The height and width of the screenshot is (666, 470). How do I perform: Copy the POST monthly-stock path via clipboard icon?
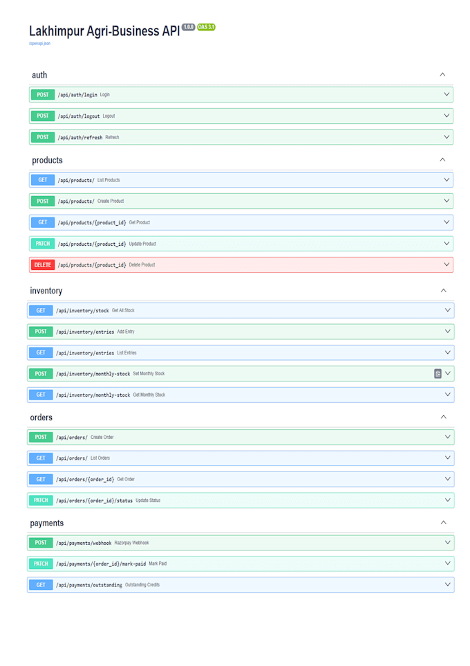pyautogui.click(x=438, y=374)
